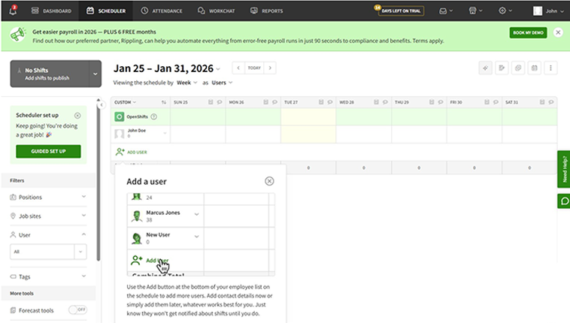This screenshot has height=323, width=570.
Task: Expand John Doe's row chevron
Action: pyautogui.click(x=165, y=134)
